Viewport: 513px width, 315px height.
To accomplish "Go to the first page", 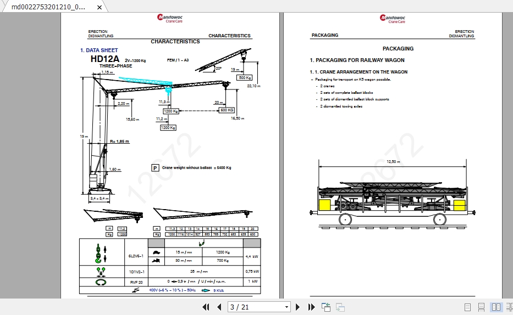I will point(206,307).
